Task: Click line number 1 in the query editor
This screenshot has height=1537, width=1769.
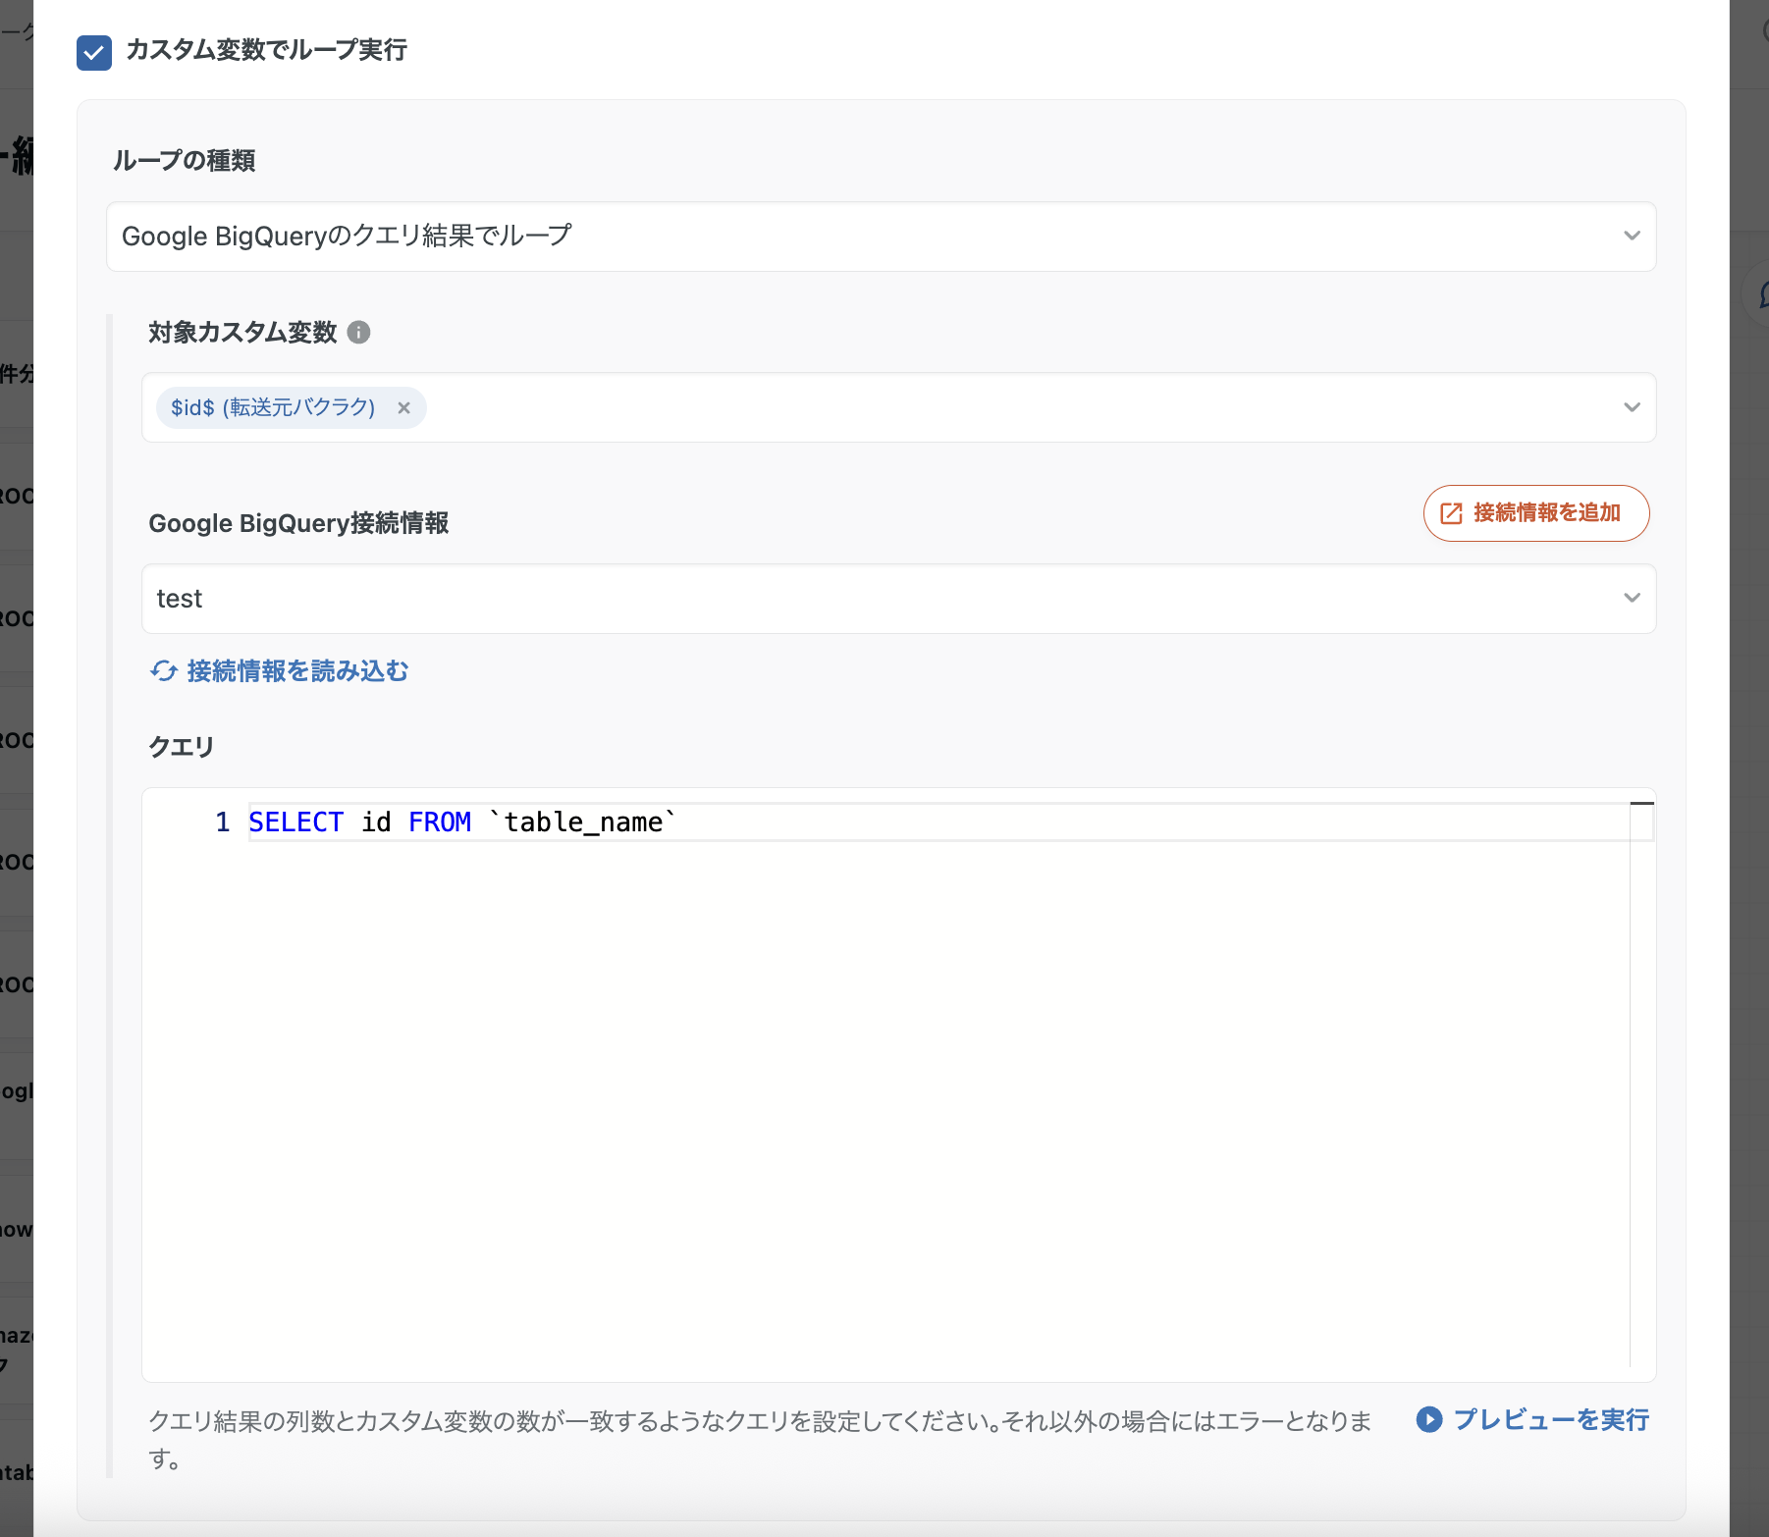Action: tap(222, 821)
